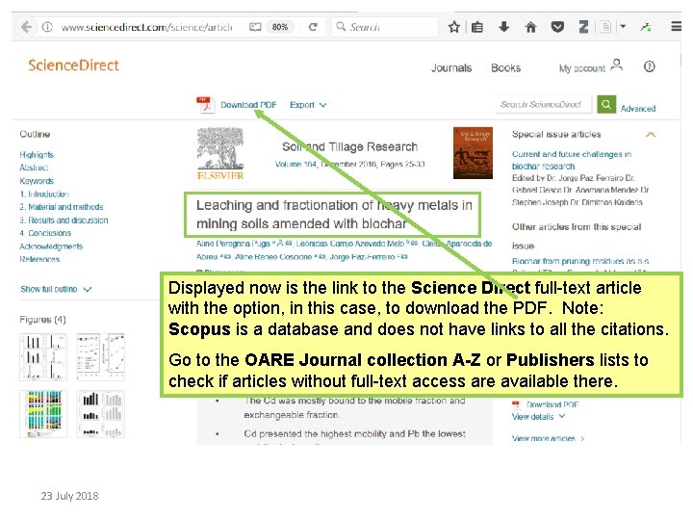Open Current and future challenges in biochar research

(572, 160)
